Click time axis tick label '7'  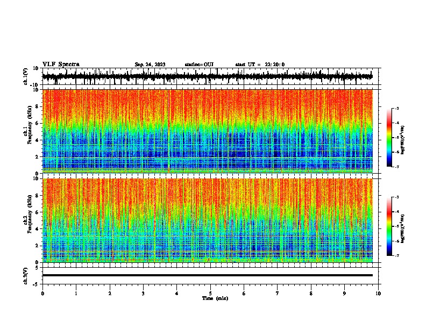coord(278,294)
